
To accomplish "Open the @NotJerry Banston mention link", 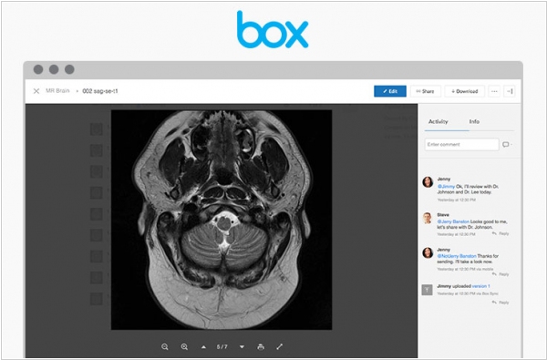I will coord(457,256).
